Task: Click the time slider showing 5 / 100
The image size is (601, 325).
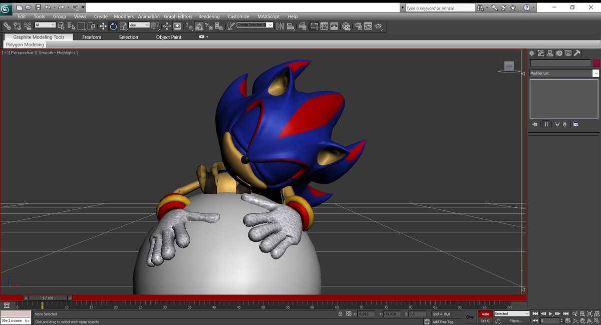Action: click(x=48, y=298)
